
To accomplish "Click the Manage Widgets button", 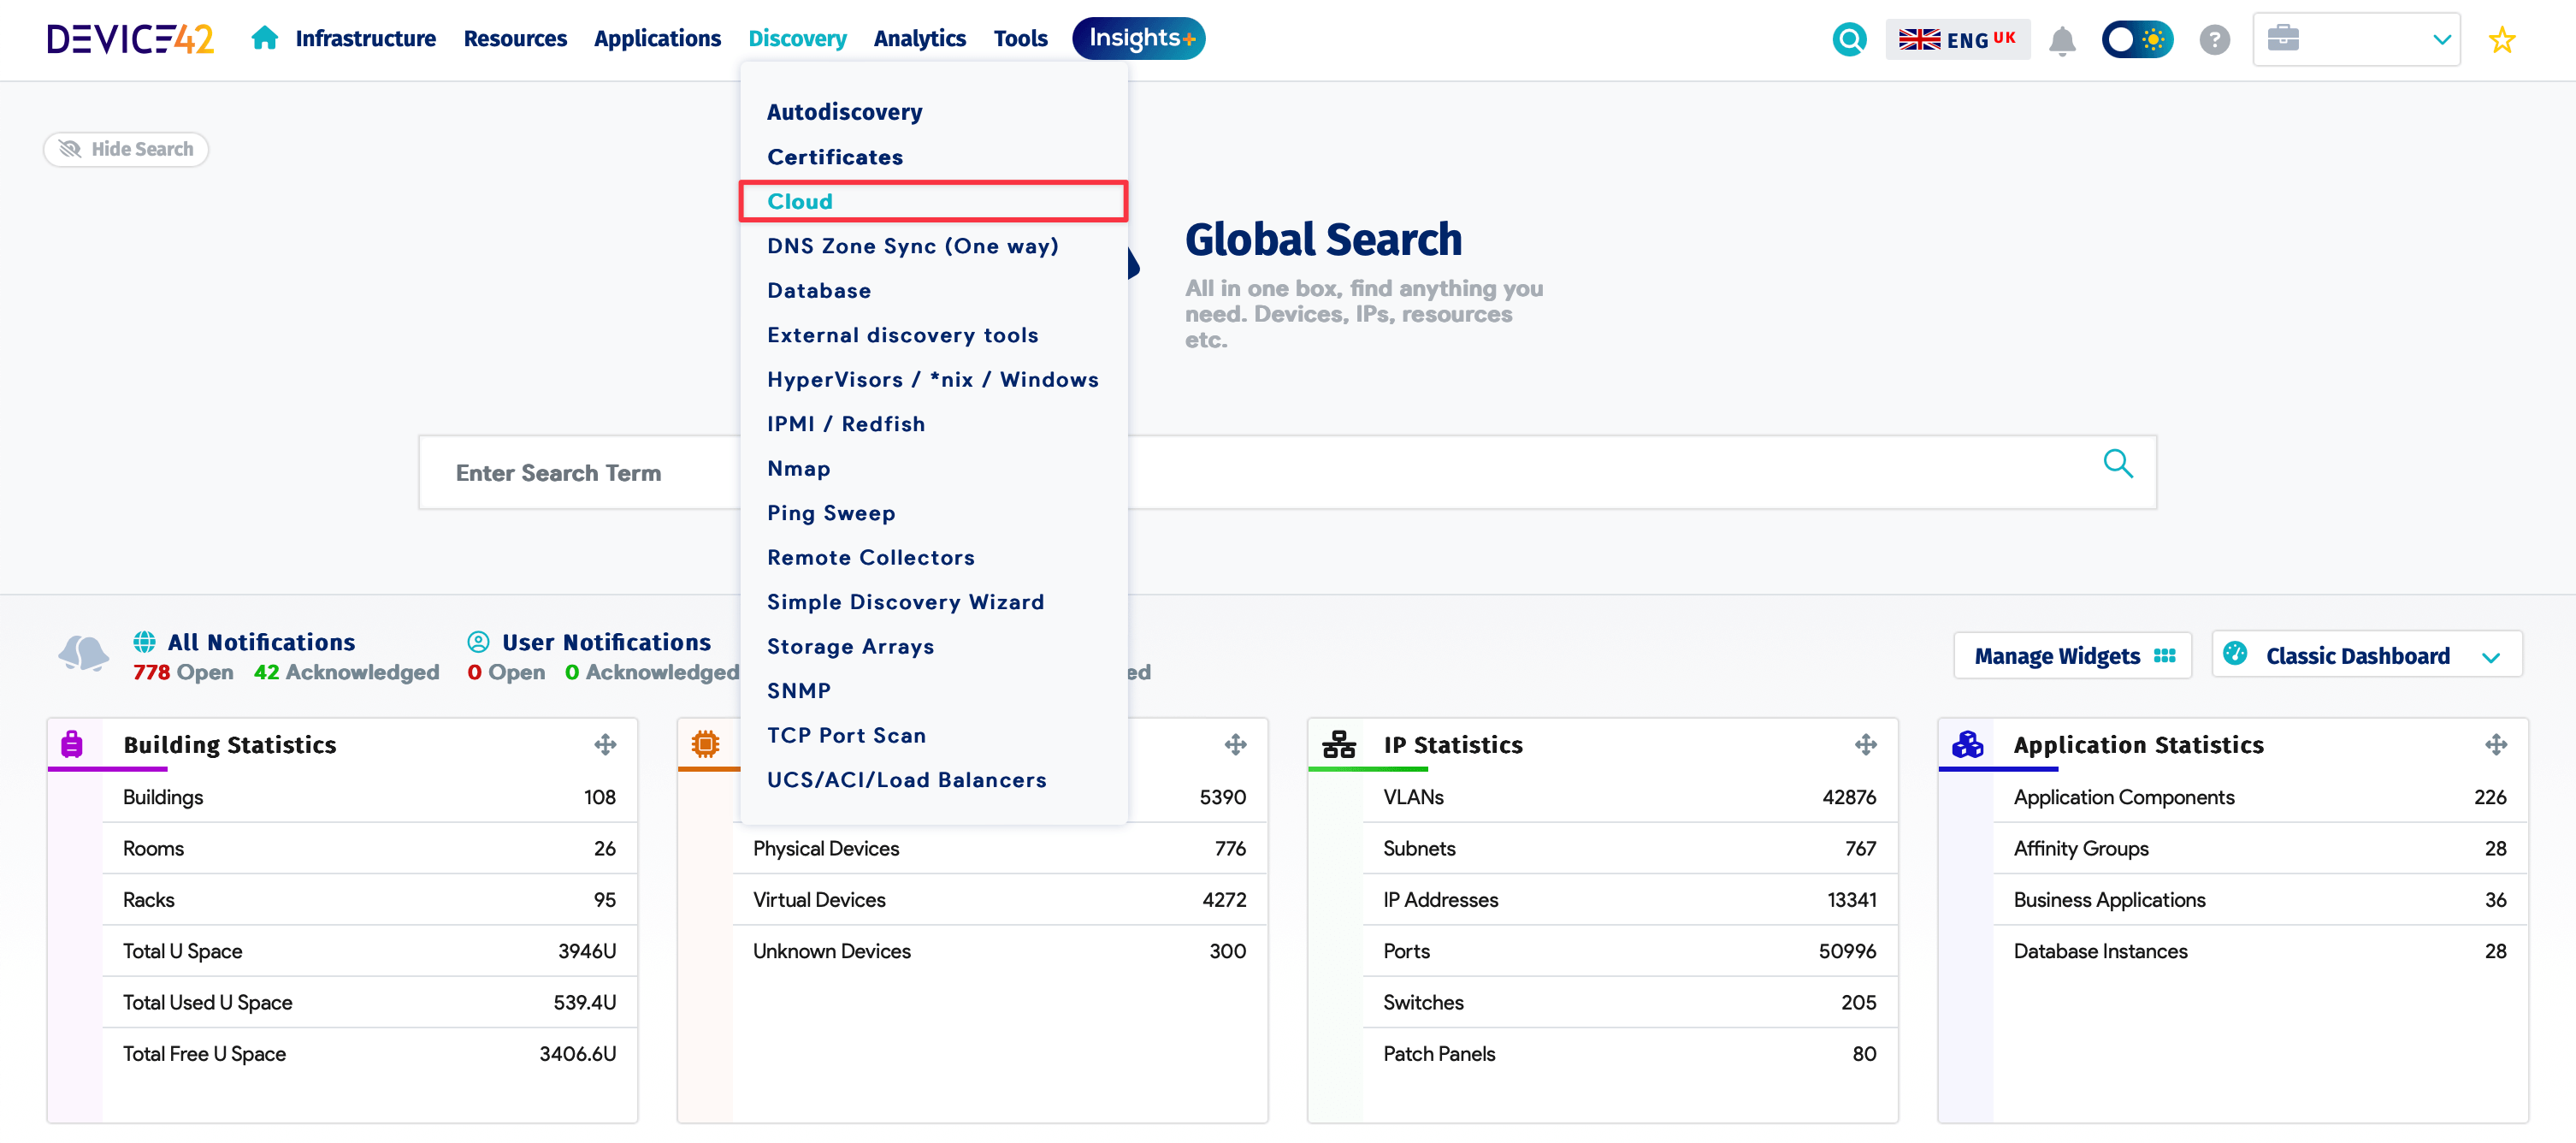I will 2072,656.
